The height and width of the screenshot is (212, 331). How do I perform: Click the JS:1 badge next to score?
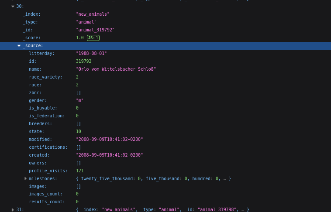click(93, 38)
